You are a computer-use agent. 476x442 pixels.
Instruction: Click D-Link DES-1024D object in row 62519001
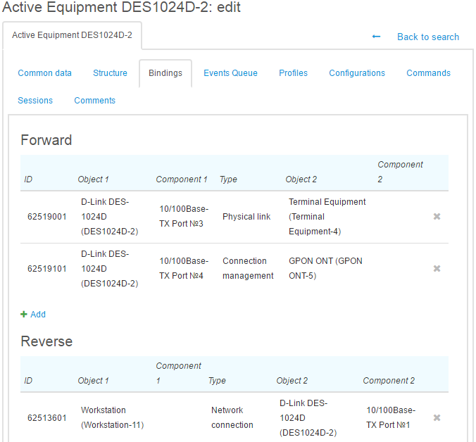[110, 217]
